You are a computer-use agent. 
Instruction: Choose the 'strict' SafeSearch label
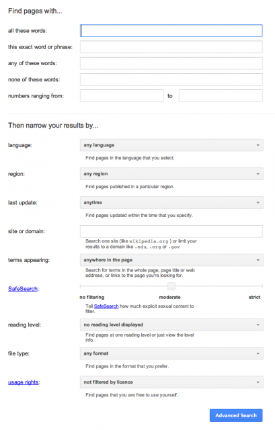click(254, 297)
